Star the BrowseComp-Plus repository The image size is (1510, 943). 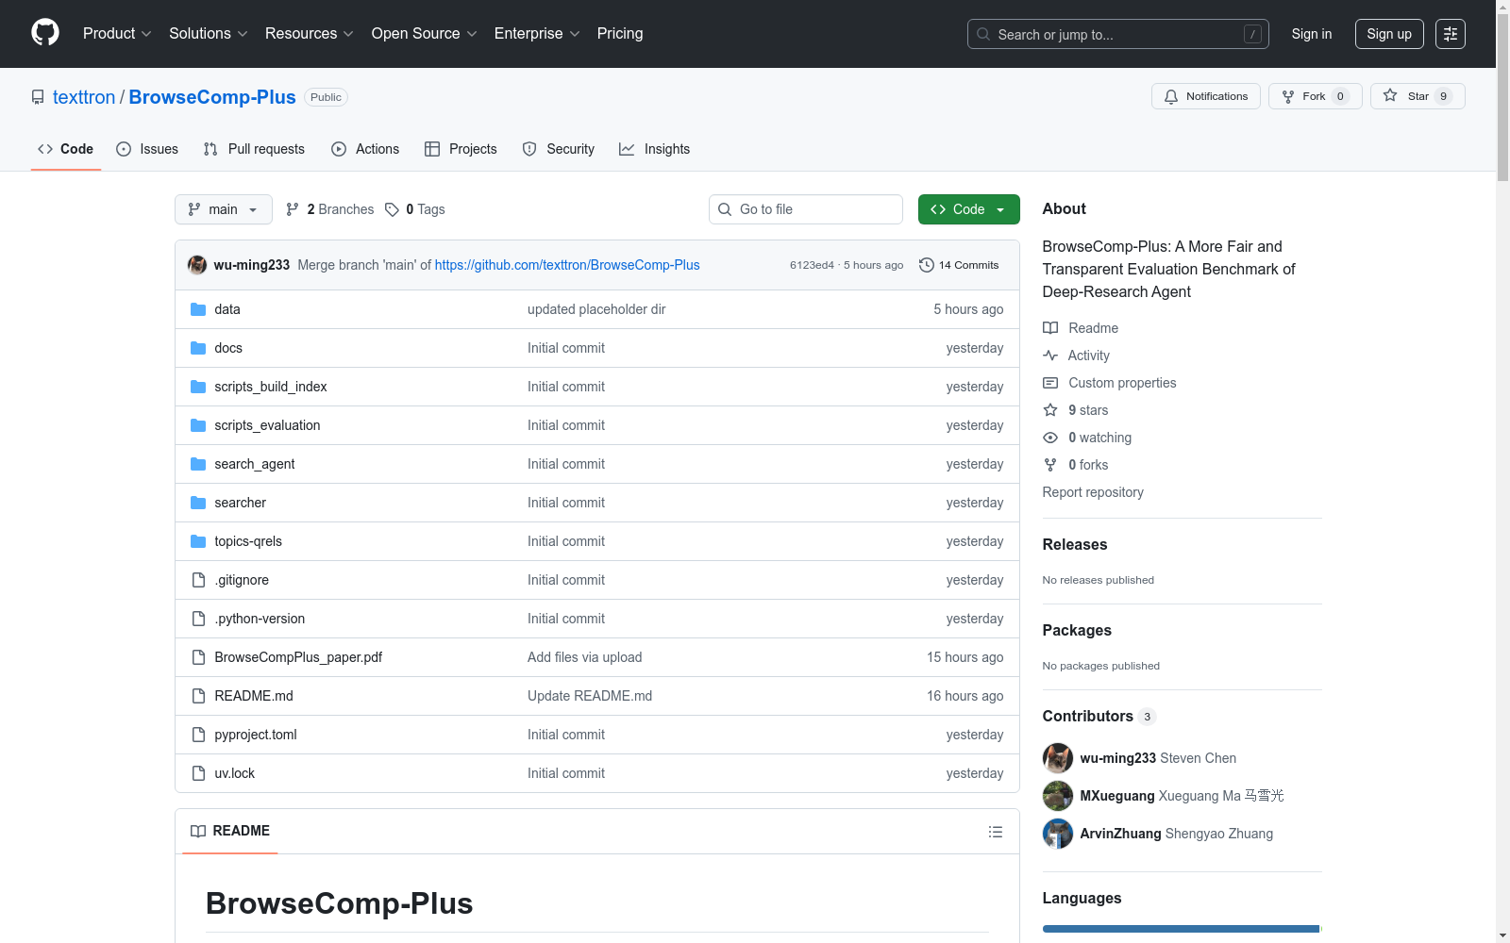[1418, 96]
